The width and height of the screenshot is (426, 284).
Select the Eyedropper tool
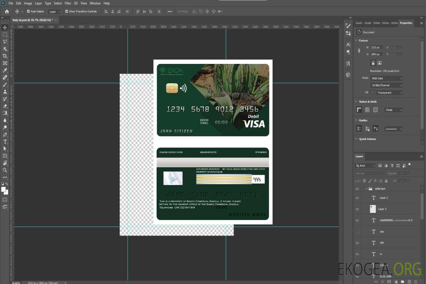[5, 70]
